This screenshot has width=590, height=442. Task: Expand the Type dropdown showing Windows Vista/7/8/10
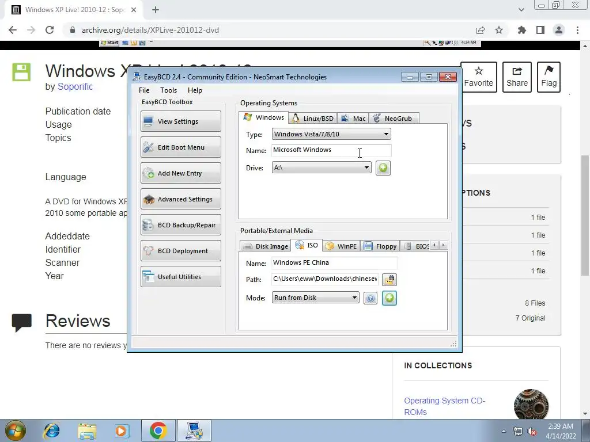tap(331, 134)
